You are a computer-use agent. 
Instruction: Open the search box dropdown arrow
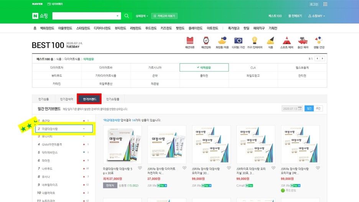(x=117, y=16)
